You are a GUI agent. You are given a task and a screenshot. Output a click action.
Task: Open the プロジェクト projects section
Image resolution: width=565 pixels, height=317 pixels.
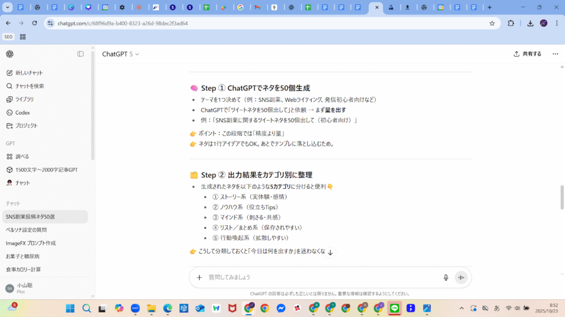coord(26,125)
